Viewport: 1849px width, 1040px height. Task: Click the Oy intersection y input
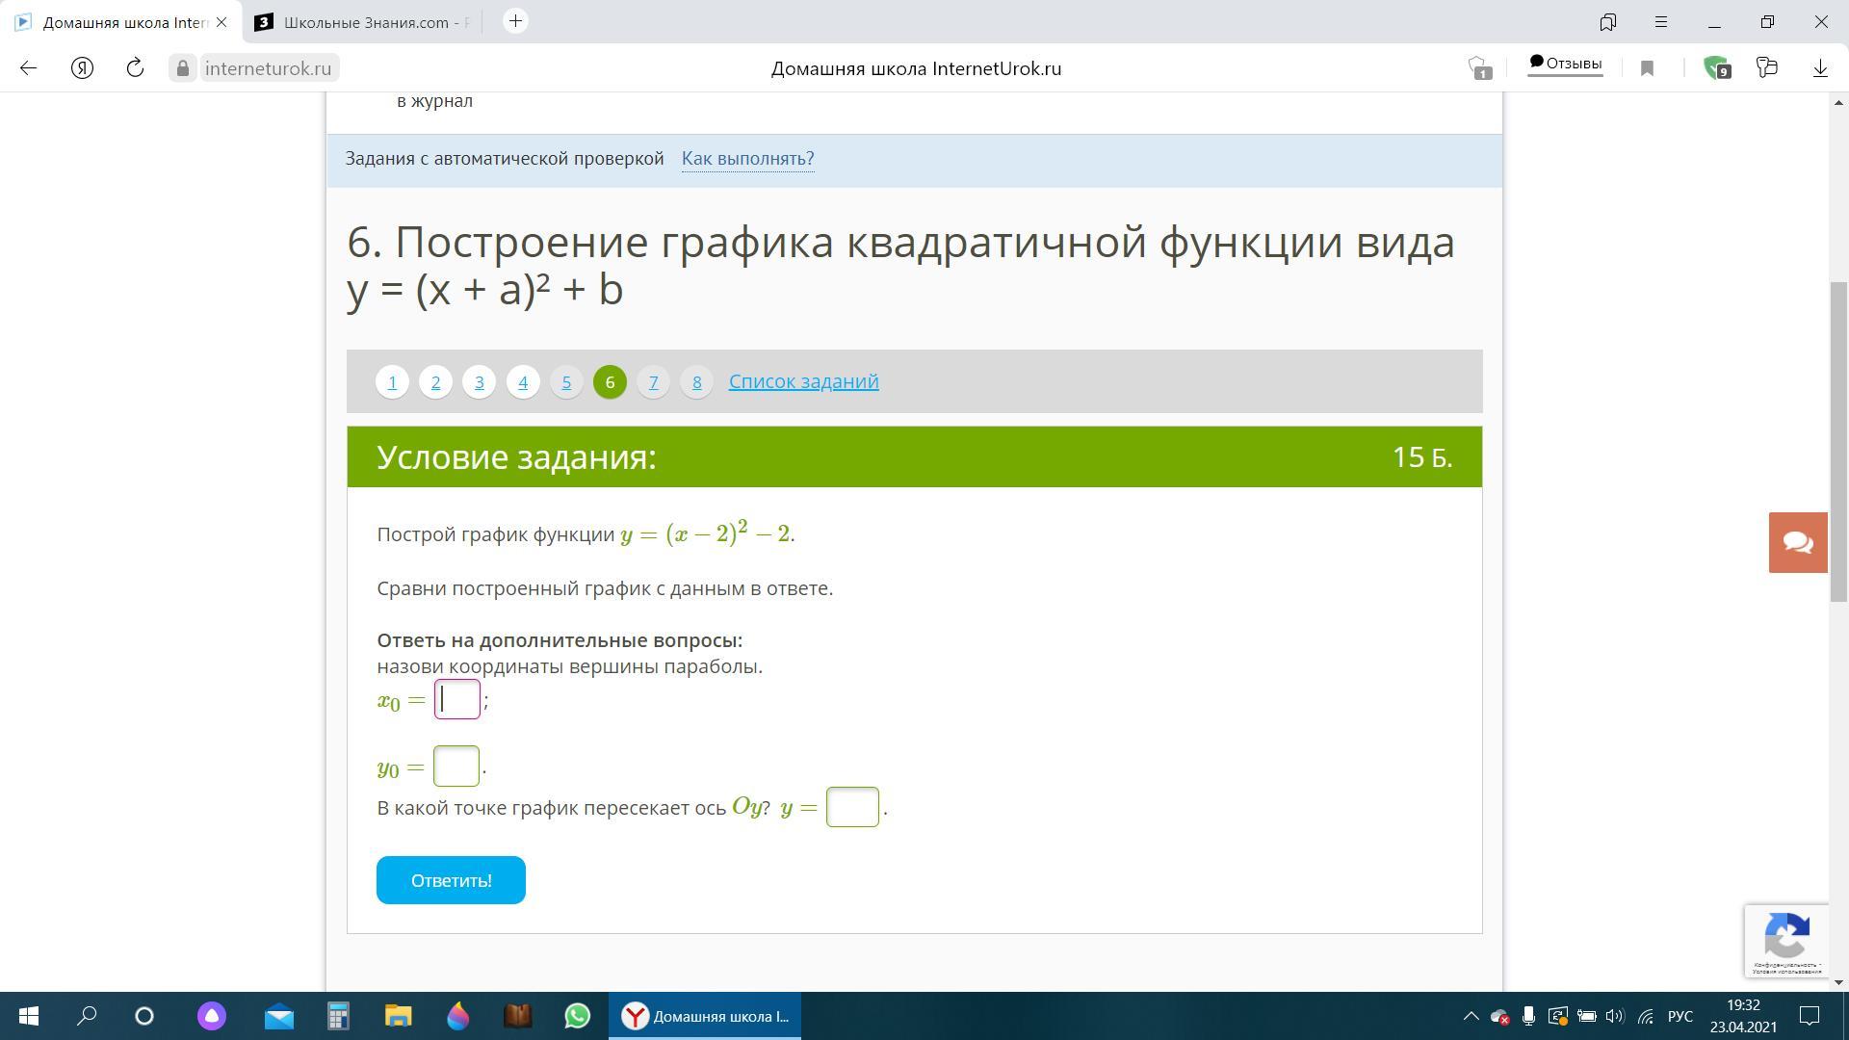[x=851, y=807]
